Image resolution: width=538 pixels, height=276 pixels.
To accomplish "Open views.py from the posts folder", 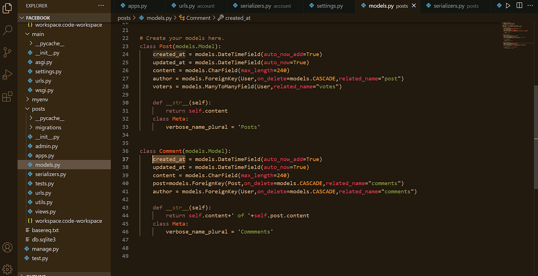I will pos(45,211).
